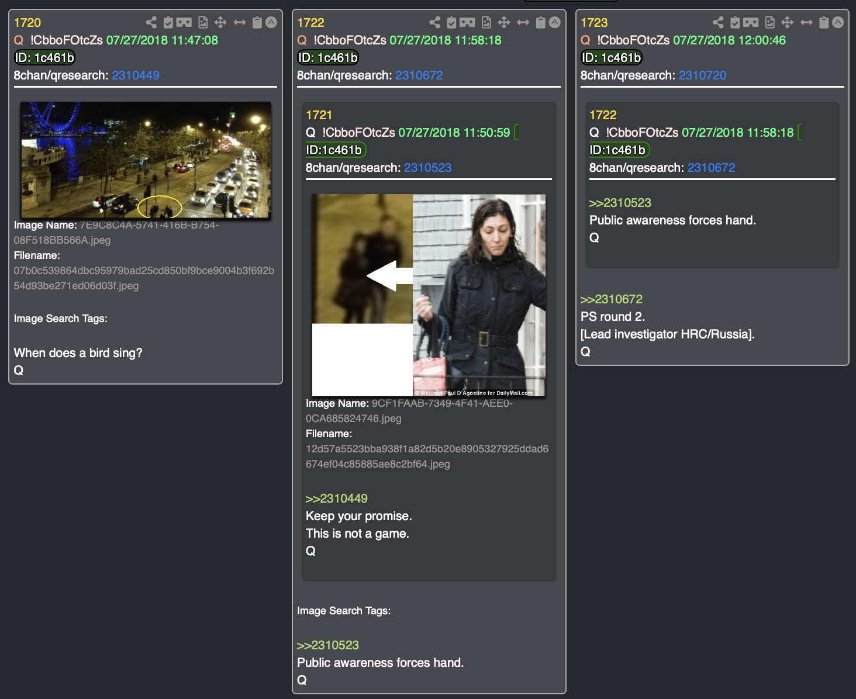The height and width of the screenshot is (699, 856).
Task: Click text "When does a bird sing?"
Action: [78, 353]
